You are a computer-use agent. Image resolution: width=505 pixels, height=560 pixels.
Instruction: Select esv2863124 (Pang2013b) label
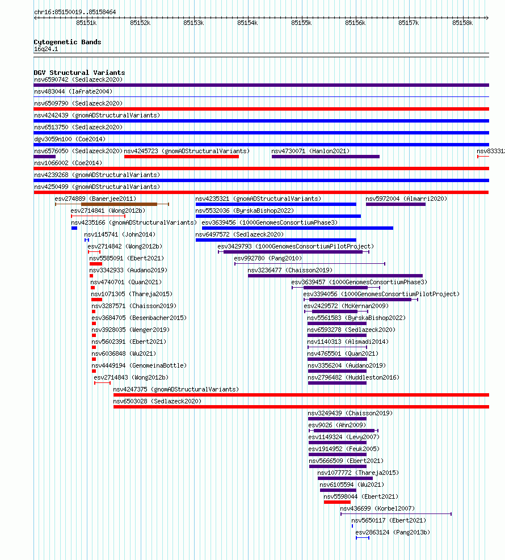393,532
